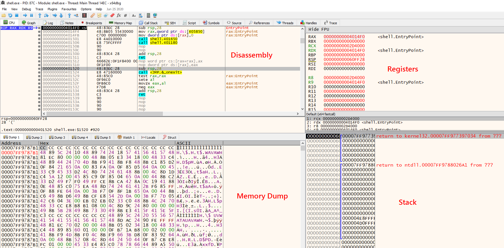Open String references with the A icon

[x=134, y=15]
